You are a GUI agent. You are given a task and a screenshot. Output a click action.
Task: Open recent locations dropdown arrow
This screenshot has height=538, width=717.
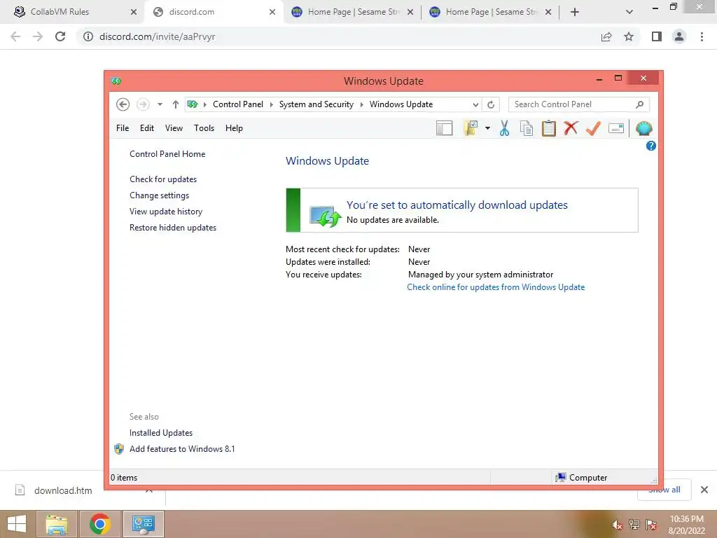(160, 104)
